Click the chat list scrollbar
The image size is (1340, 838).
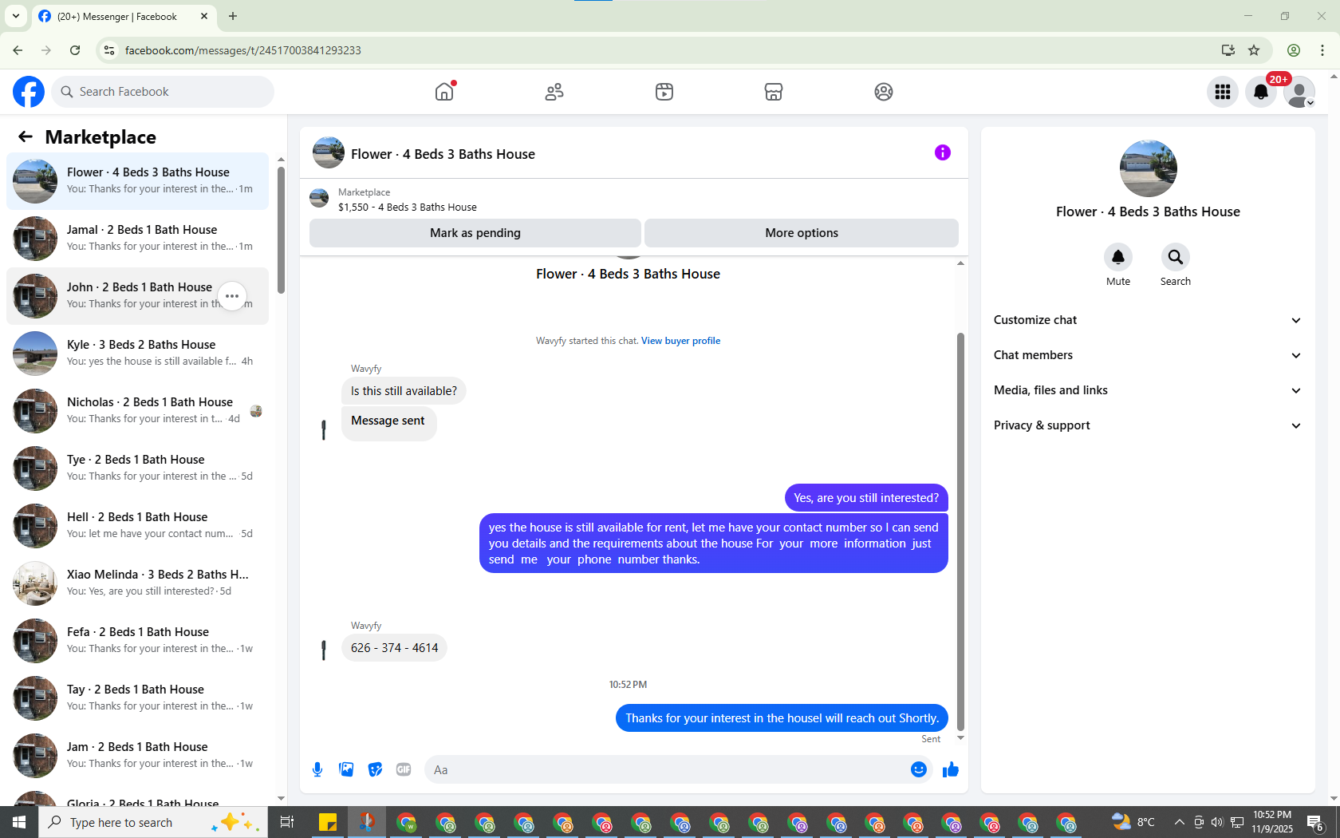coord(281,230)
